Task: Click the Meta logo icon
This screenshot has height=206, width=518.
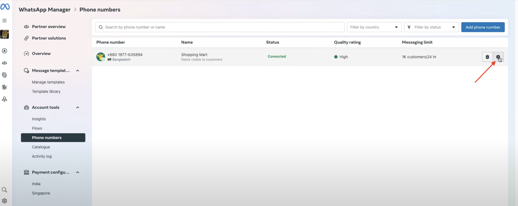Action: 5,7
